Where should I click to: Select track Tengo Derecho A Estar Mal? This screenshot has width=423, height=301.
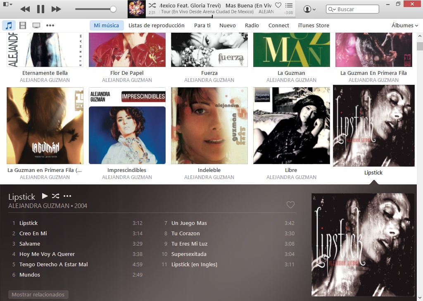coord(77,264)
